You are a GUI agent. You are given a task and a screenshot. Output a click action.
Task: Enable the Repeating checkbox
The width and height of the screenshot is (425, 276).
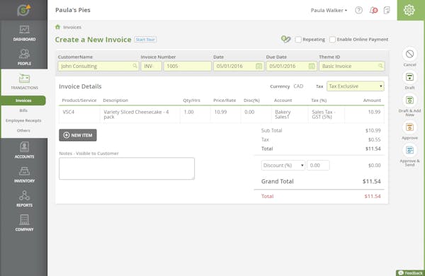pyautogui.click(x=298, y=40)
